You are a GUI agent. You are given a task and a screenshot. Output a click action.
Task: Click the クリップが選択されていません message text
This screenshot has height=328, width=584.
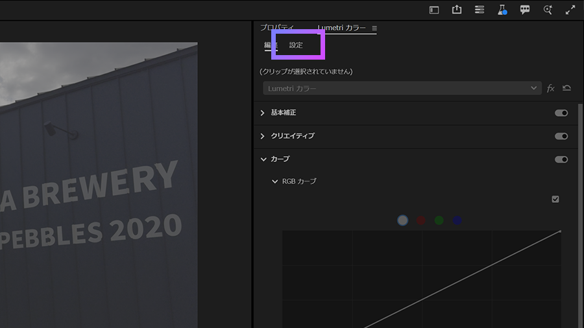[306, 71]
